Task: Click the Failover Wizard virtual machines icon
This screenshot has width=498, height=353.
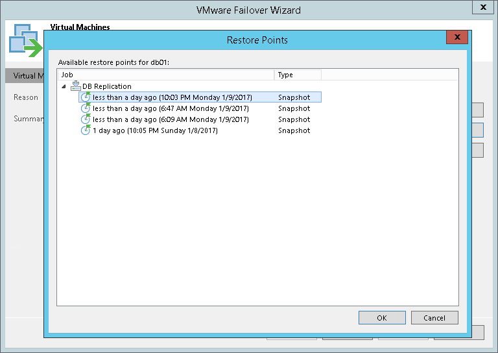Action: tap(26, 40)
